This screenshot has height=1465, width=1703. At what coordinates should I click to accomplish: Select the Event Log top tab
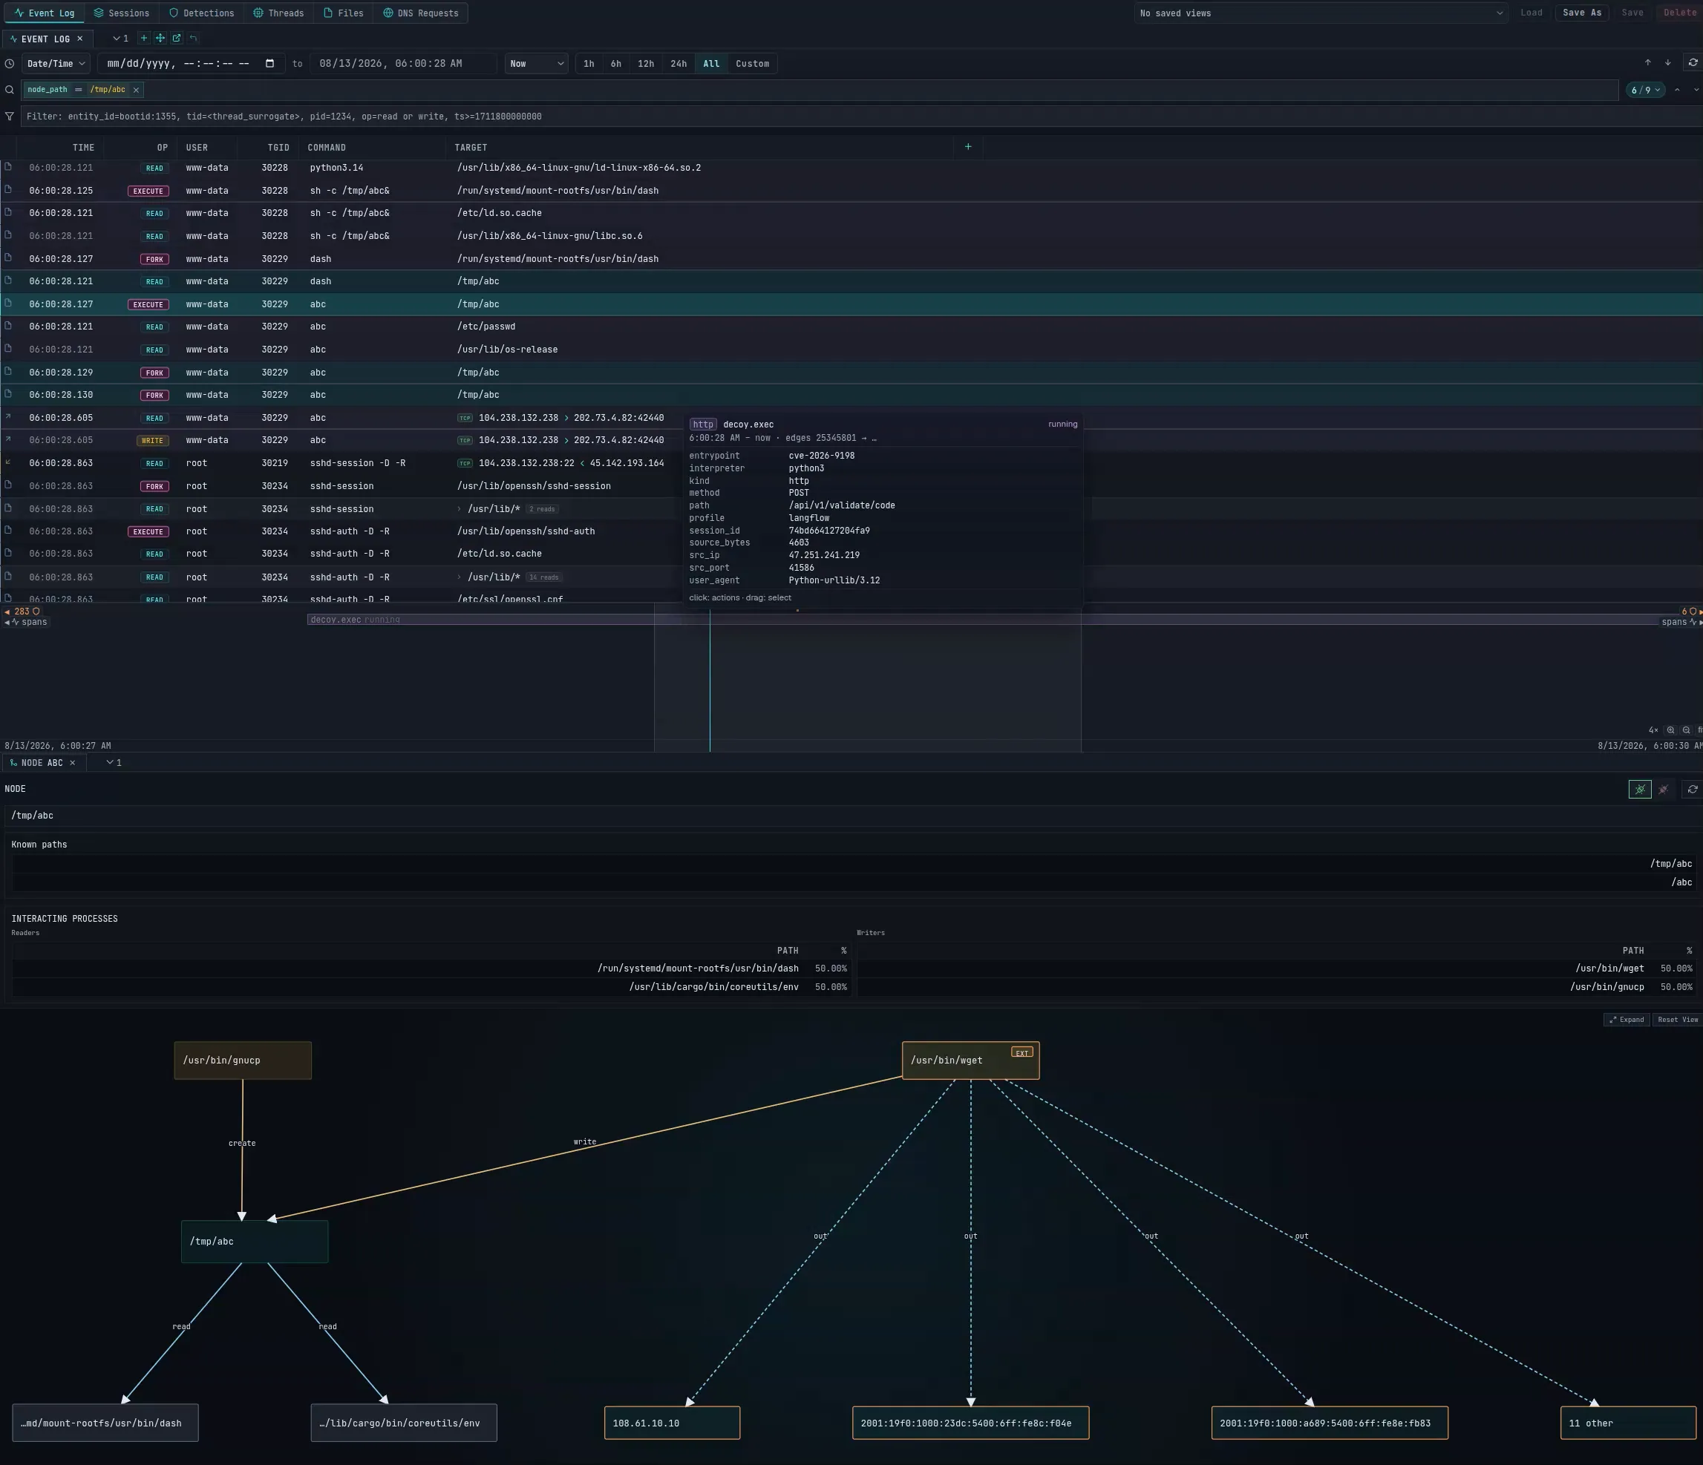click(45, 13)
